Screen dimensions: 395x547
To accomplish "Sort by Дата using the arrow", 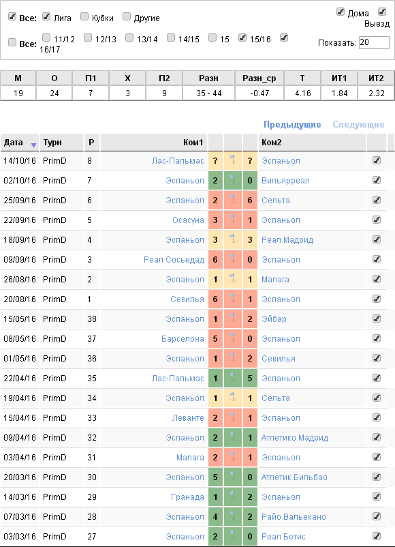I will coord(33,145).
